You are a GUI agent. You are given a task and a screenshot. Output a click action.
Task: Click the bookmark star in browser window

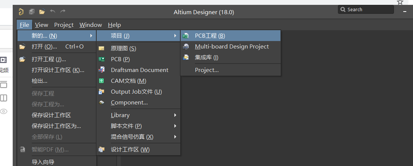click(x=400, y=2)
